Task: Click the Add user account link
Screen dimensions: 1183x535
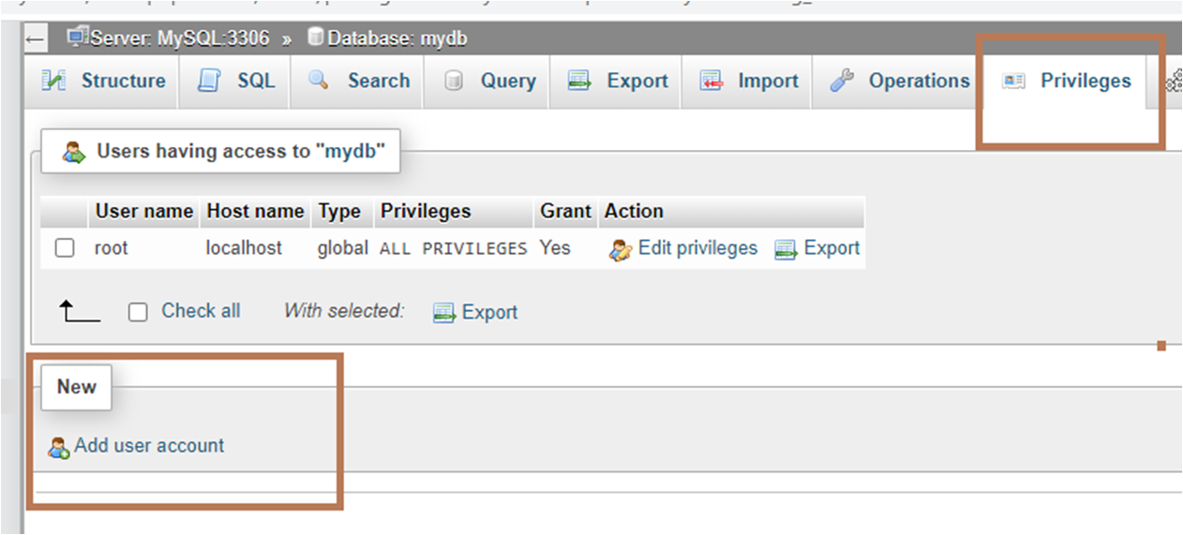Action: (149, 446)
